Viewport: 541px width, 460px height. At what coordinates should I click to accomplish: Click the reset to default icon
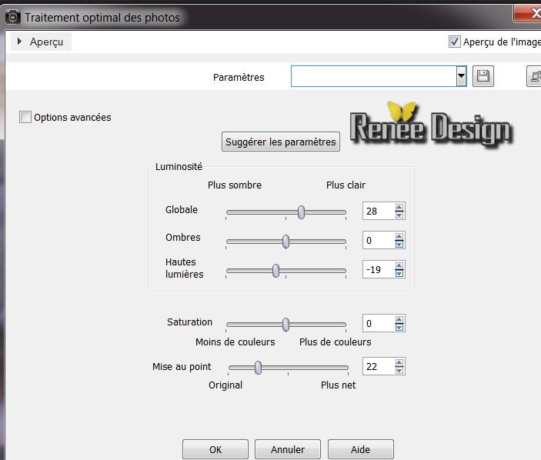534,76
